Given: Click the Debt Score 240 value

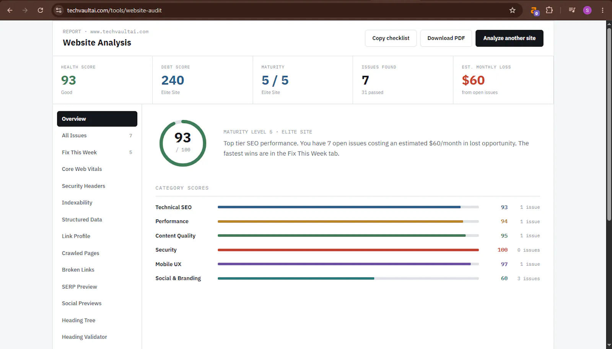Looking at the screenshot, I should (x=173, y=80).
